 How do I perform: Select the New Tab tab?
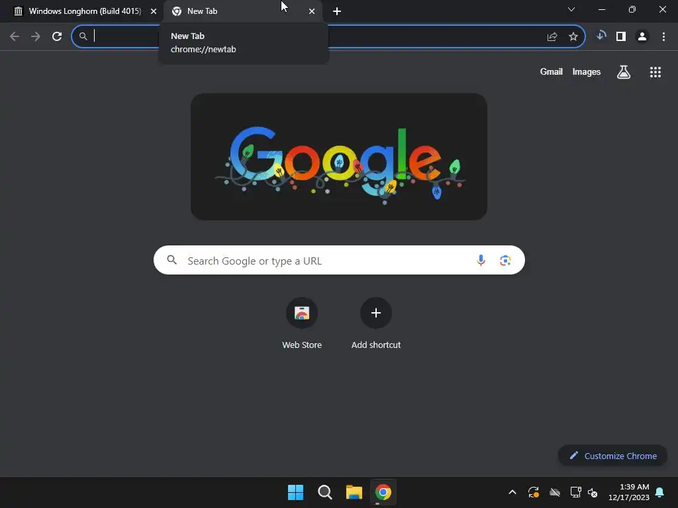click(243, 11)
